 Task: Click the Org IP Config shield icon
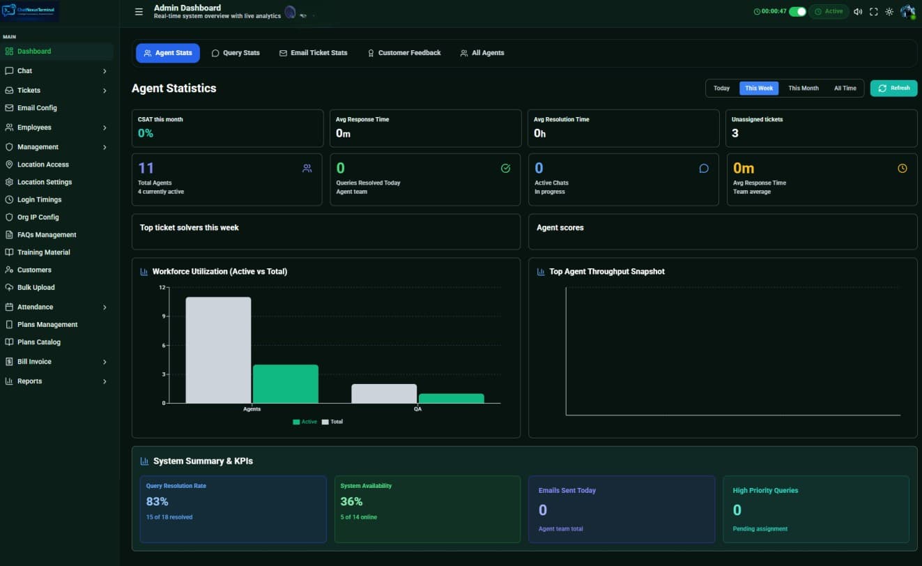pos(10,217)
